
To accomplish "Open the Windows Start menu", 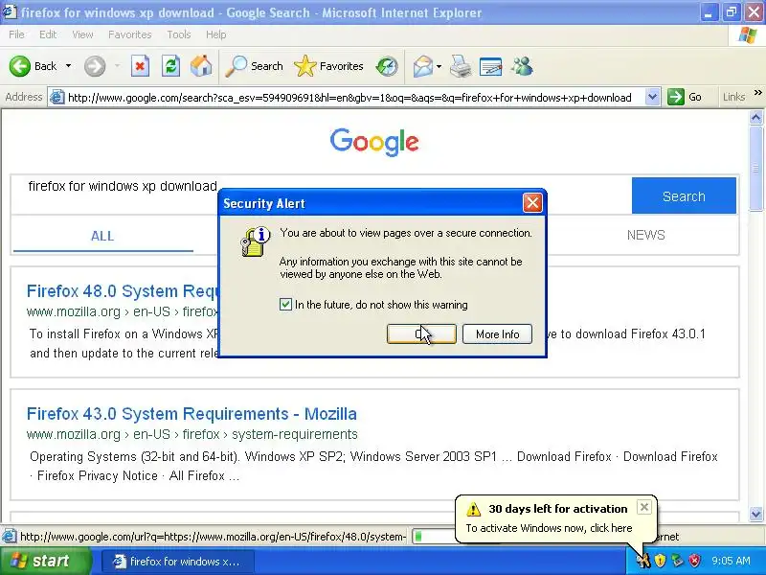I will 45,561.
